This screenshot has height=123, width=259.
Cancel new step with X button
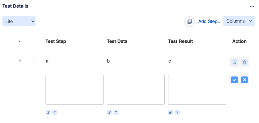pyautogui.click(x=244, y=80)
